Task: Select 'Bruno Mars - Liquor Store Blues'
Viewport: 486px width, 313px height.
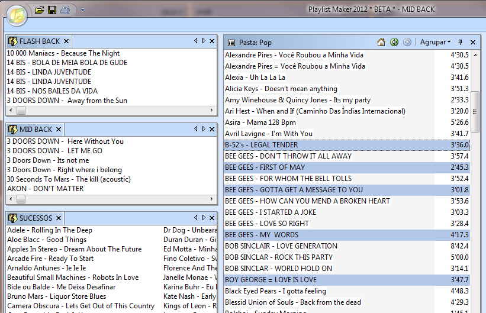Action: [56, 296]
